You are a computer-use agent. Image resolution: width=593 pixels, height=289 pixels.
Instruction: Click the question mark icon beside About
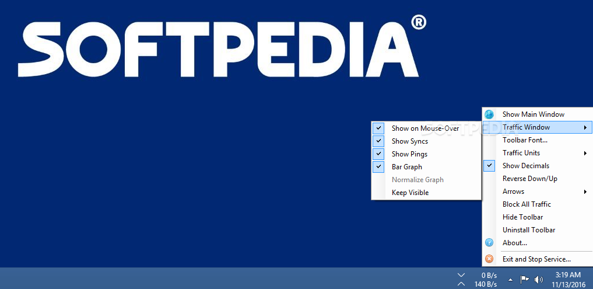pyautogui.click(x=489, y=242)
